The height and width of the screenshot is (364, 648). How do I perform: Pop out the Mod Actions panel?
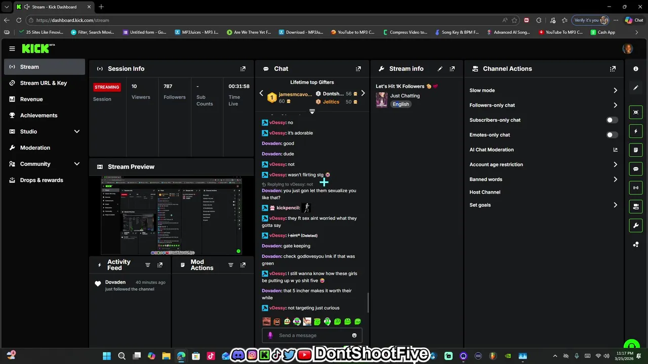(243, 265)
